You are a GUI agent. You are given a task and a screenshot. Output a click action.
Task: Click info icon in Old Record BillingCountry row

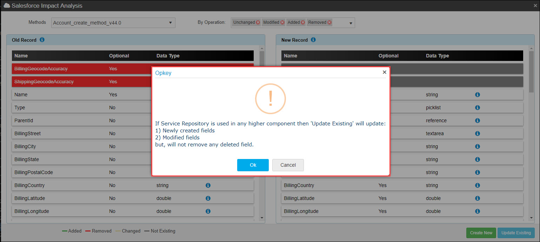(x=208, y=185)
